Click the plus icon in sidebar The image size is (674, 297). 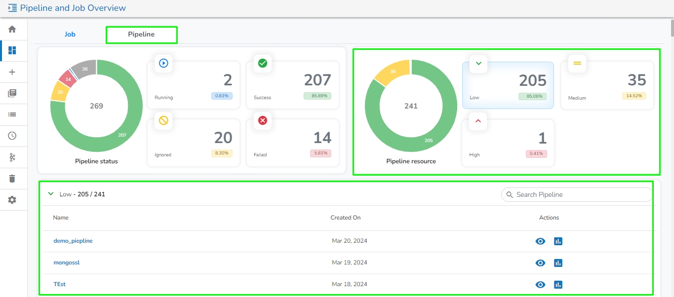click(x=12, y=72)
